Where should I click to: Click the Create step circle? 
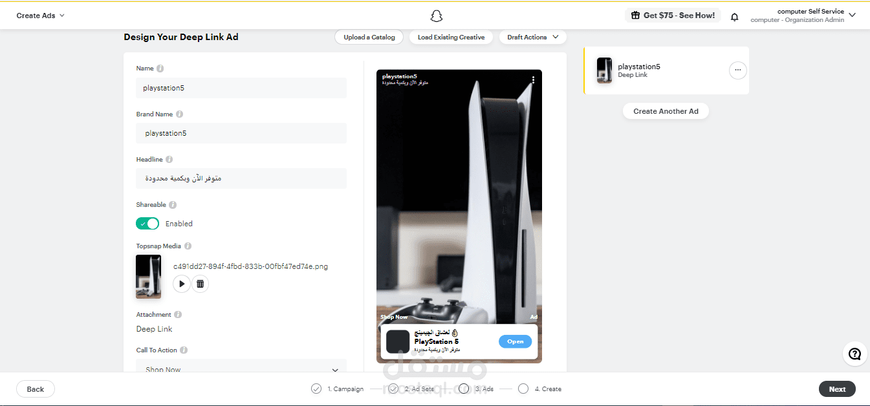point(523,389)
